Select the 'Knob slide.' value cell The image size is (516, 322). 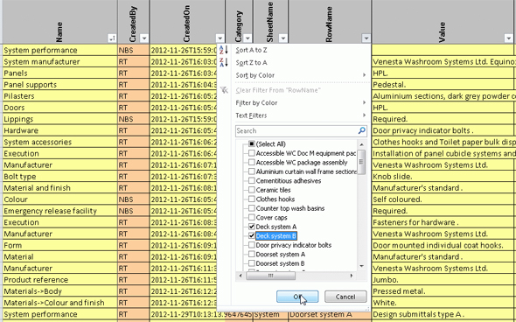[x=443, y=177]
